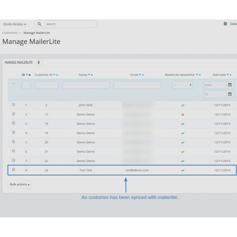Toggle newsletter checkmark for customer 22

183,161
